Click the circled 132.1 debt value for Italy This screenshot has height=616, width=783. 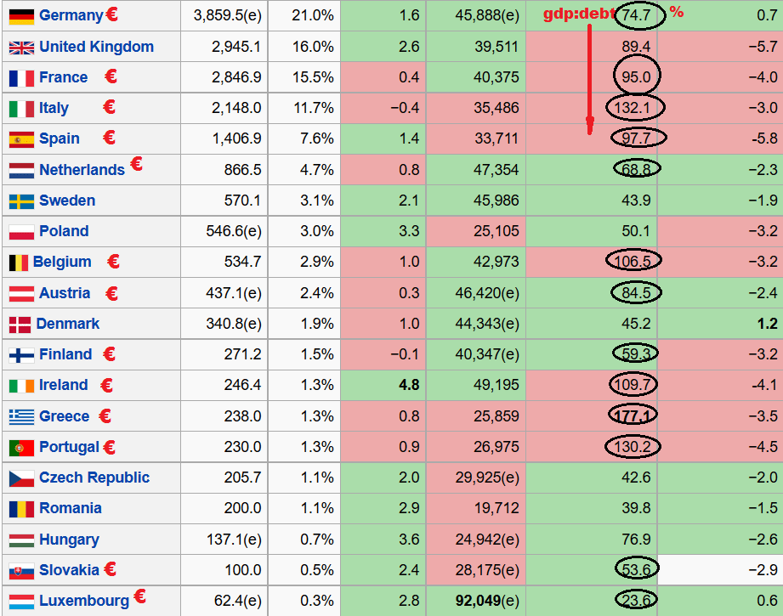(634, 108)
